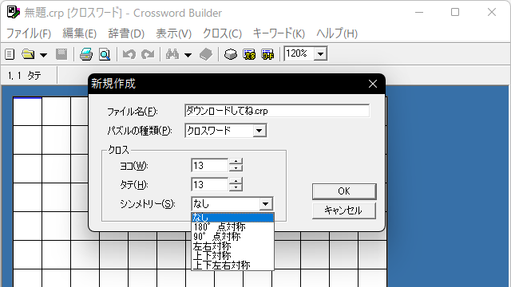Viewport: 511px width, 287px height.
Task: Click the Print toolbar icon
Action: [86, 54]
